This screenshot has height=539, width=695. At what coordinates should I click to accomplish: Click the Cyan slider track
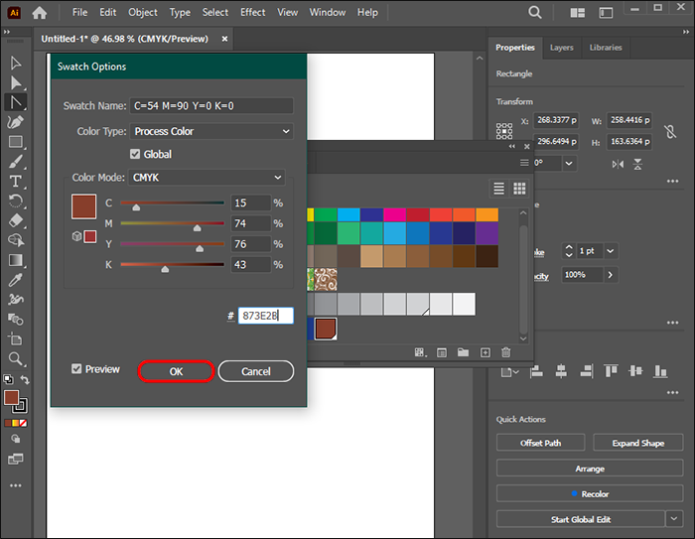(172, 203)
